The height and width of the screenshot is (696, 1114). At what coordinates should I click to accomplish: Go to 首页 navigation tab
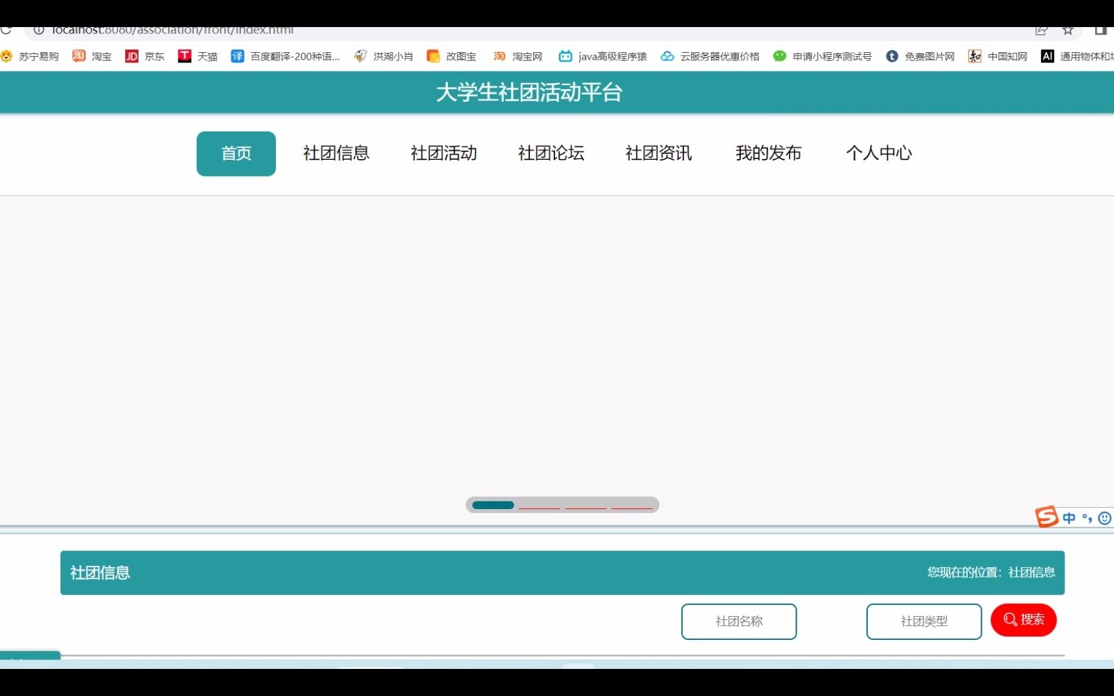coord(236,153)
